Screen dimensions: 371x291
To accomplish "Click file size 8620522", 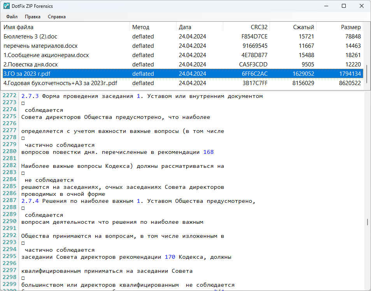I will (350, 83).
